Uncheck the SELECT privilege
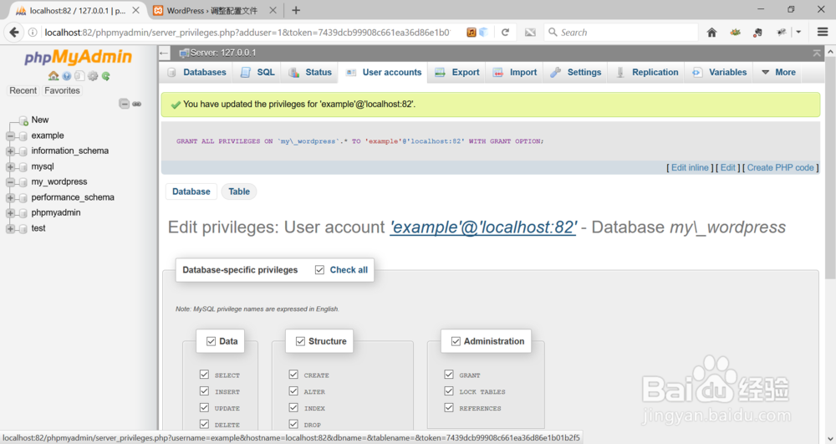Image resolution: width=836 pixels, height=444 pixels. click(204, 375)
